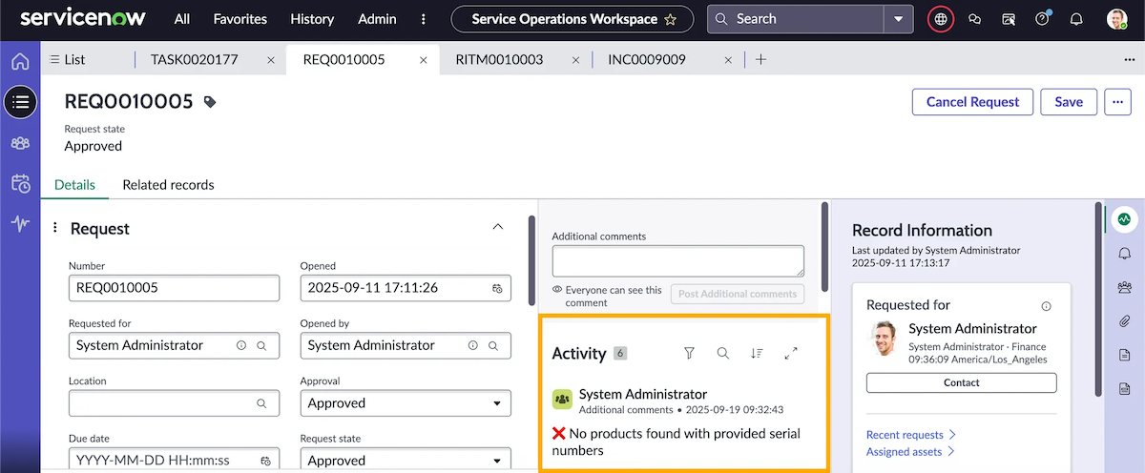Image resolution: width=1145 pixels, height=473 pixels.
Task: Add a new tab with plus
Action: pyautogui.click(x=760, y=59)
